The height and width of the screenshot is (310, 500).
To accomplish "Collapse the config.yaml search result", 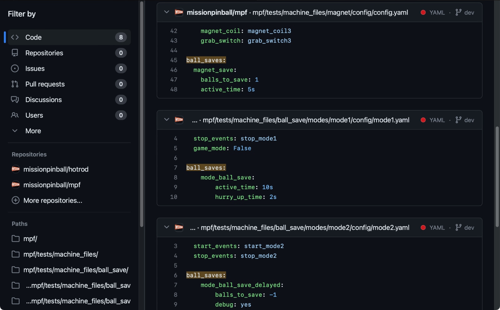I will coord(167,12).
